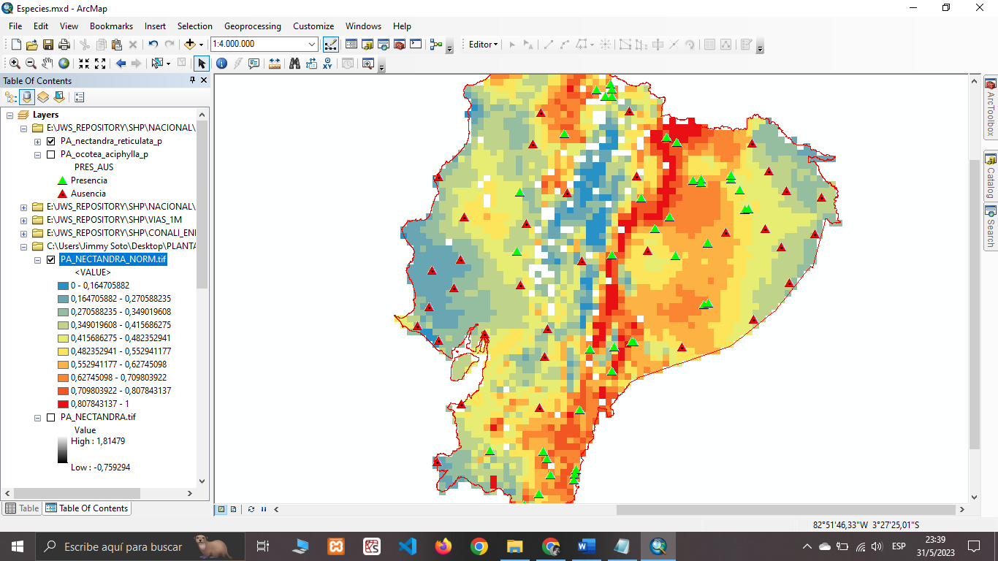Viewport: 998px width, 561px height.
Task: Open the Table Of Contents Options icon
Action: [80, 96]
